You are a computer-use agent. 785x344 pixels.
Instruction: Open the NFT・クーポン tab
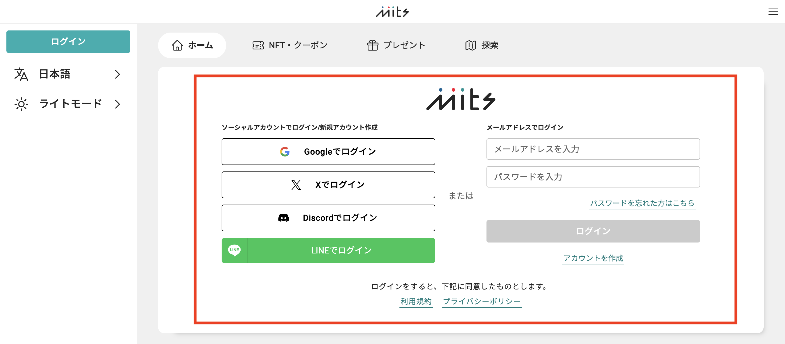click(x=290, y=45)
